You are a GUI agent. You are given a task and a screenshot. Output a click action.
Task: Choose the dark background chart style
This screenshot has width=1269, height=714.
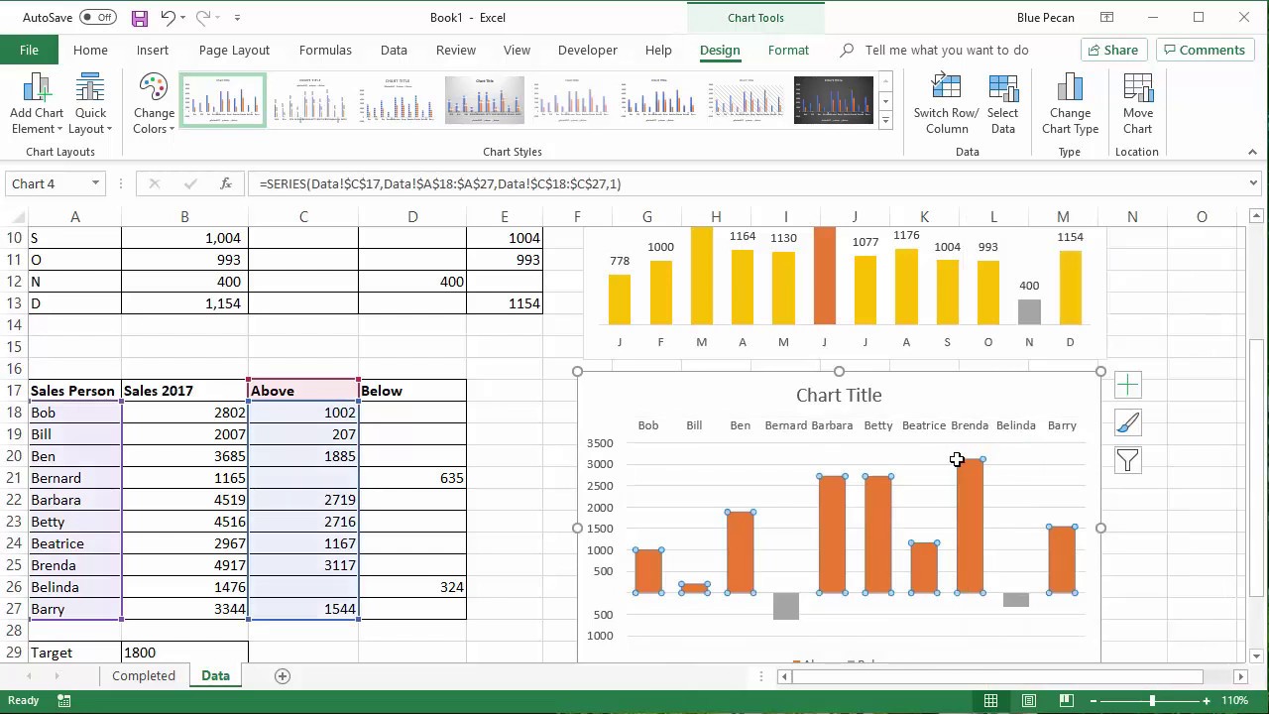[x=834, y=100]
